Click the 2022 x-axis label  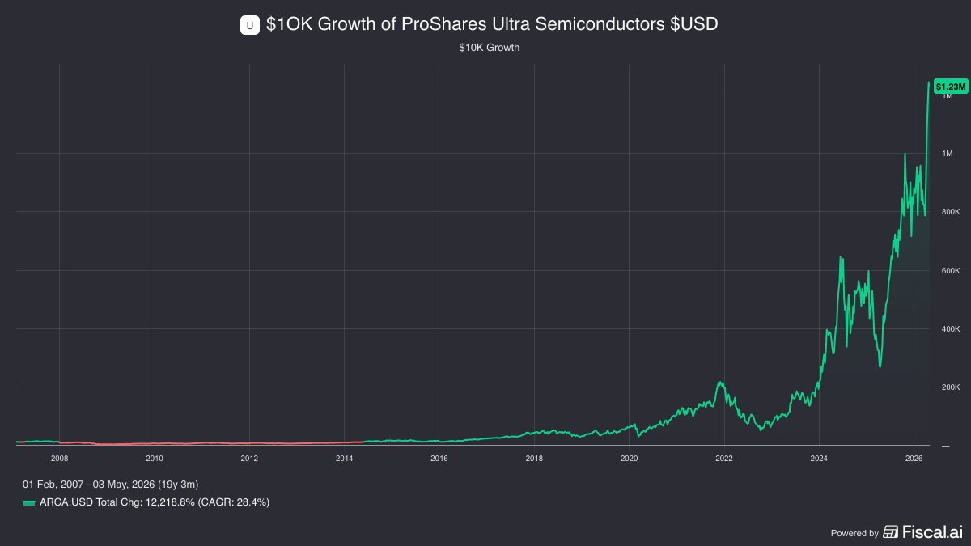pyautogui.click(x=723, y=458)
